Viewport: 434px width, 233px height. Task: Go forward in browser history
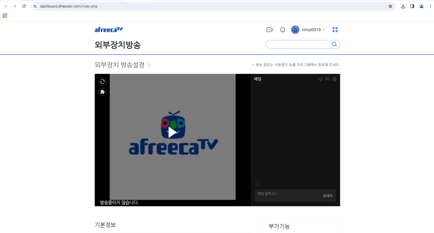[15, 6]
